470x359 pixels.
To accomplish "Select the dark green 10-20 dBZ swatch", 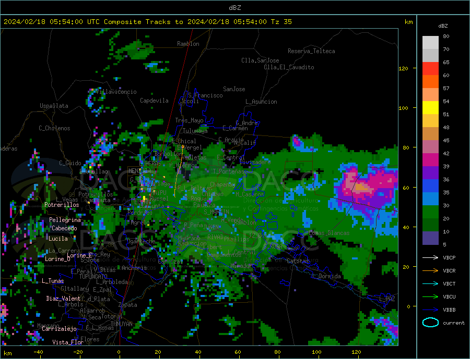I will pyautogui.click(x=430, y=225).
